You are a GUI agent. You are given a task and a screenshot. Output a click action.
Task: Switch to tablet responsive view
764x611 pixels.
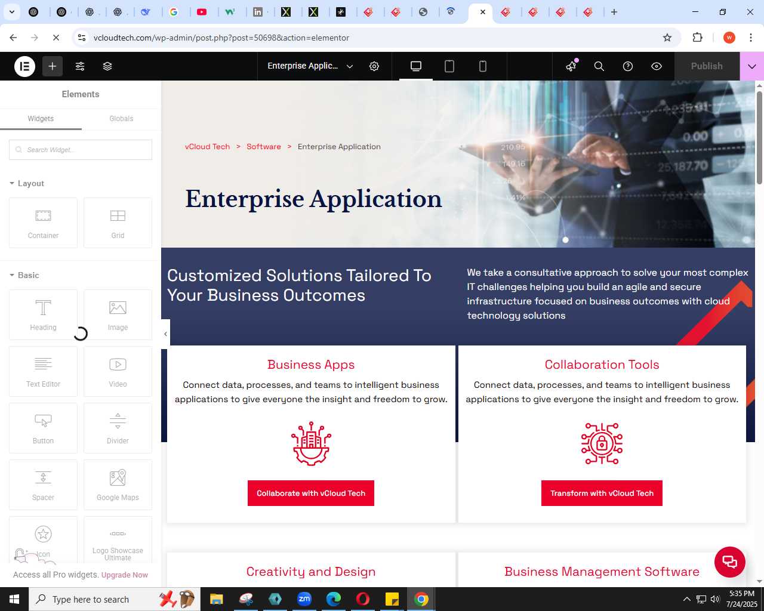point(449,66)
